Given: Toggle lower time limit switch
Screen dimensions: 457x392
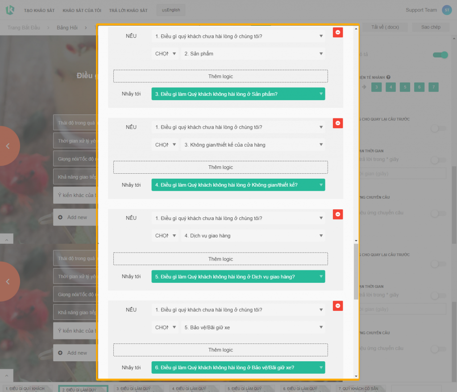Looking at the screenshot, I should 438,295.
